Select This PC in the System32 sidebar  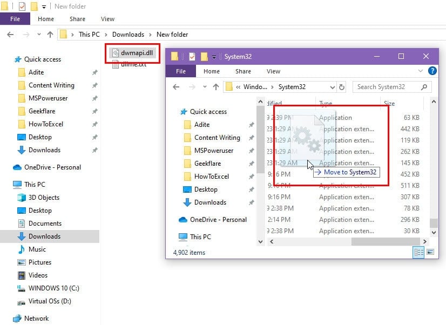coord(200,237)
